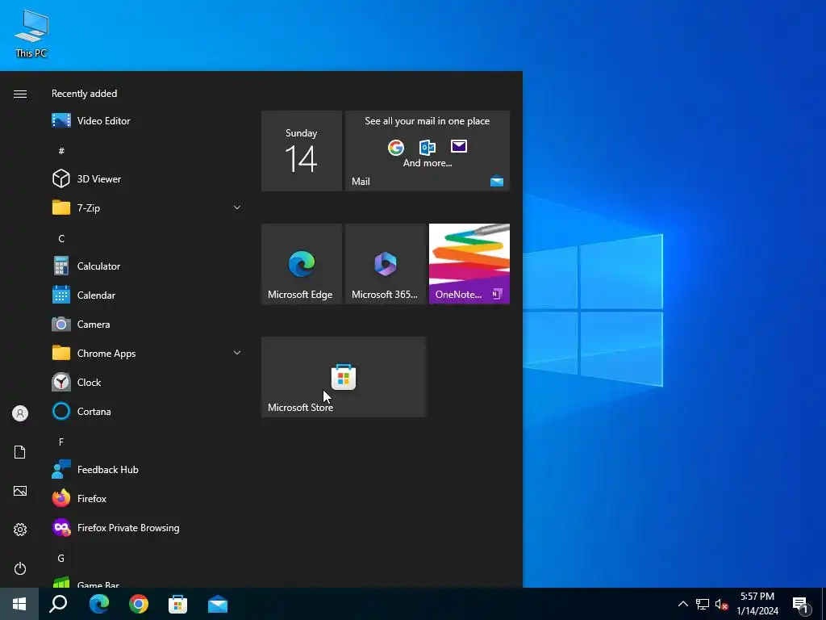Click the Recently added heading
826x620 pixels.
point(84,94)
